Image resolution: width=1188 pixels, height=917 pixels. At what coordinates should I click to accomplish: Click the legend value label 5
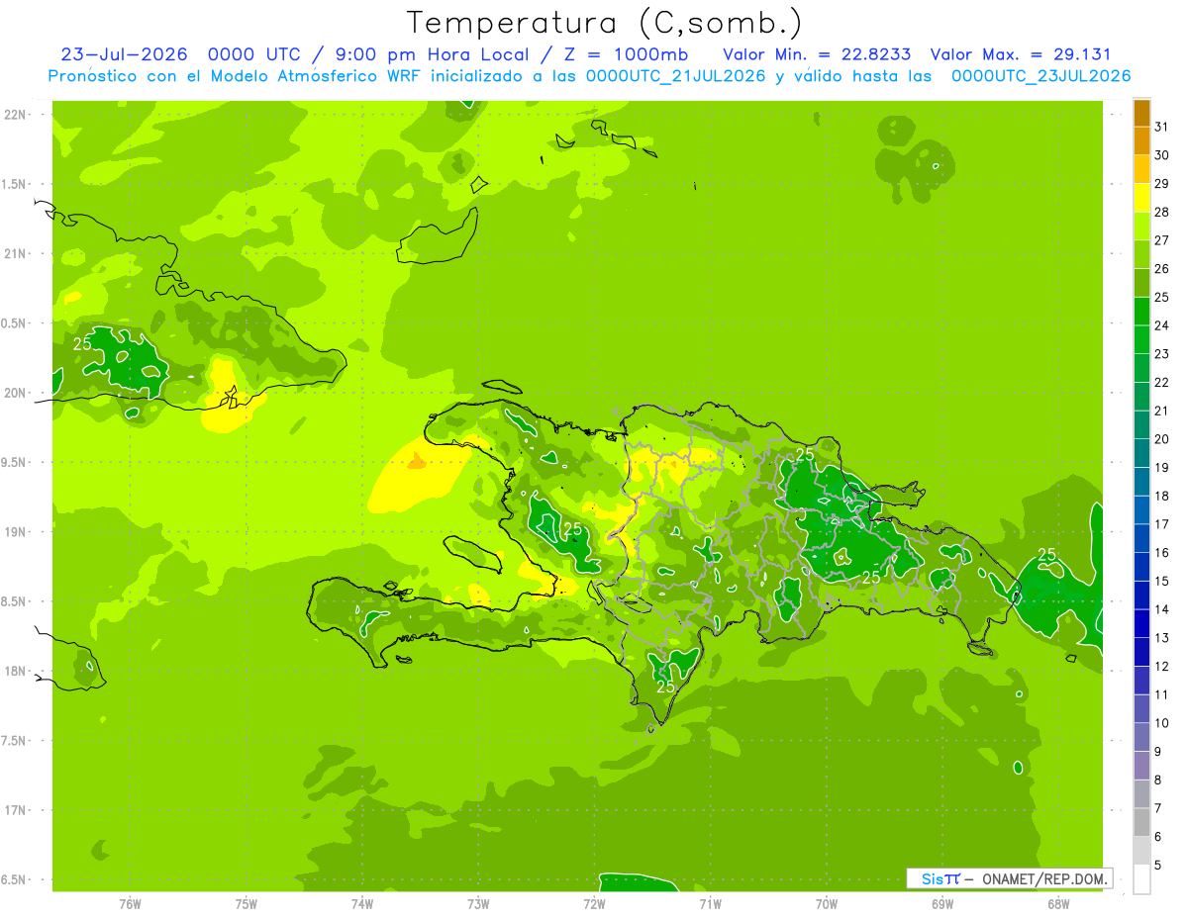(x=1158, y=865)
